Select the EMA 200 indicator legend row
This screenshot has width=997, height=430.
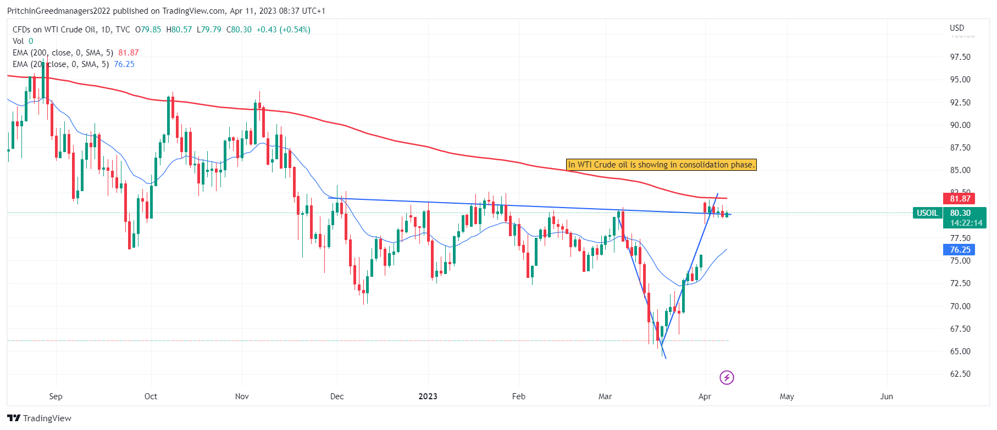(76, 53)
